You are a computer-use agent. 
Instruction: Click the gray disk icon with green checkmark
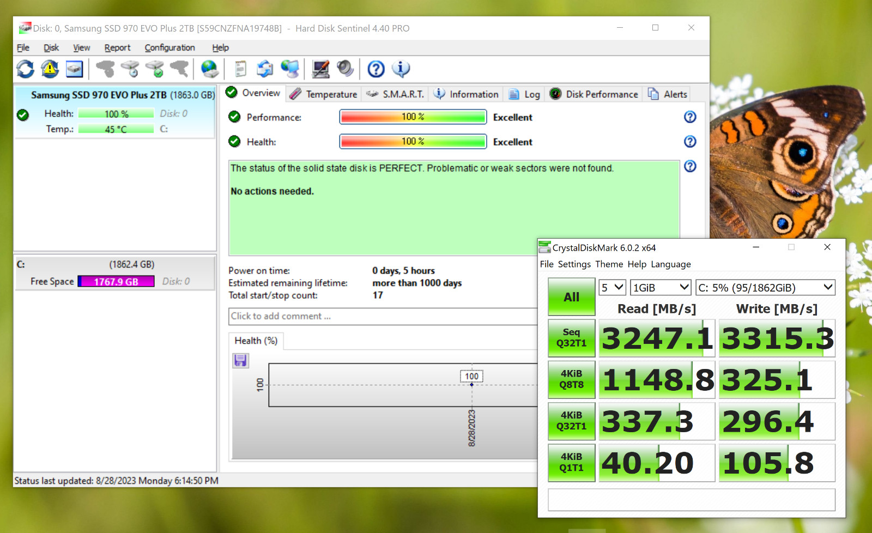[x=155, y=69]
